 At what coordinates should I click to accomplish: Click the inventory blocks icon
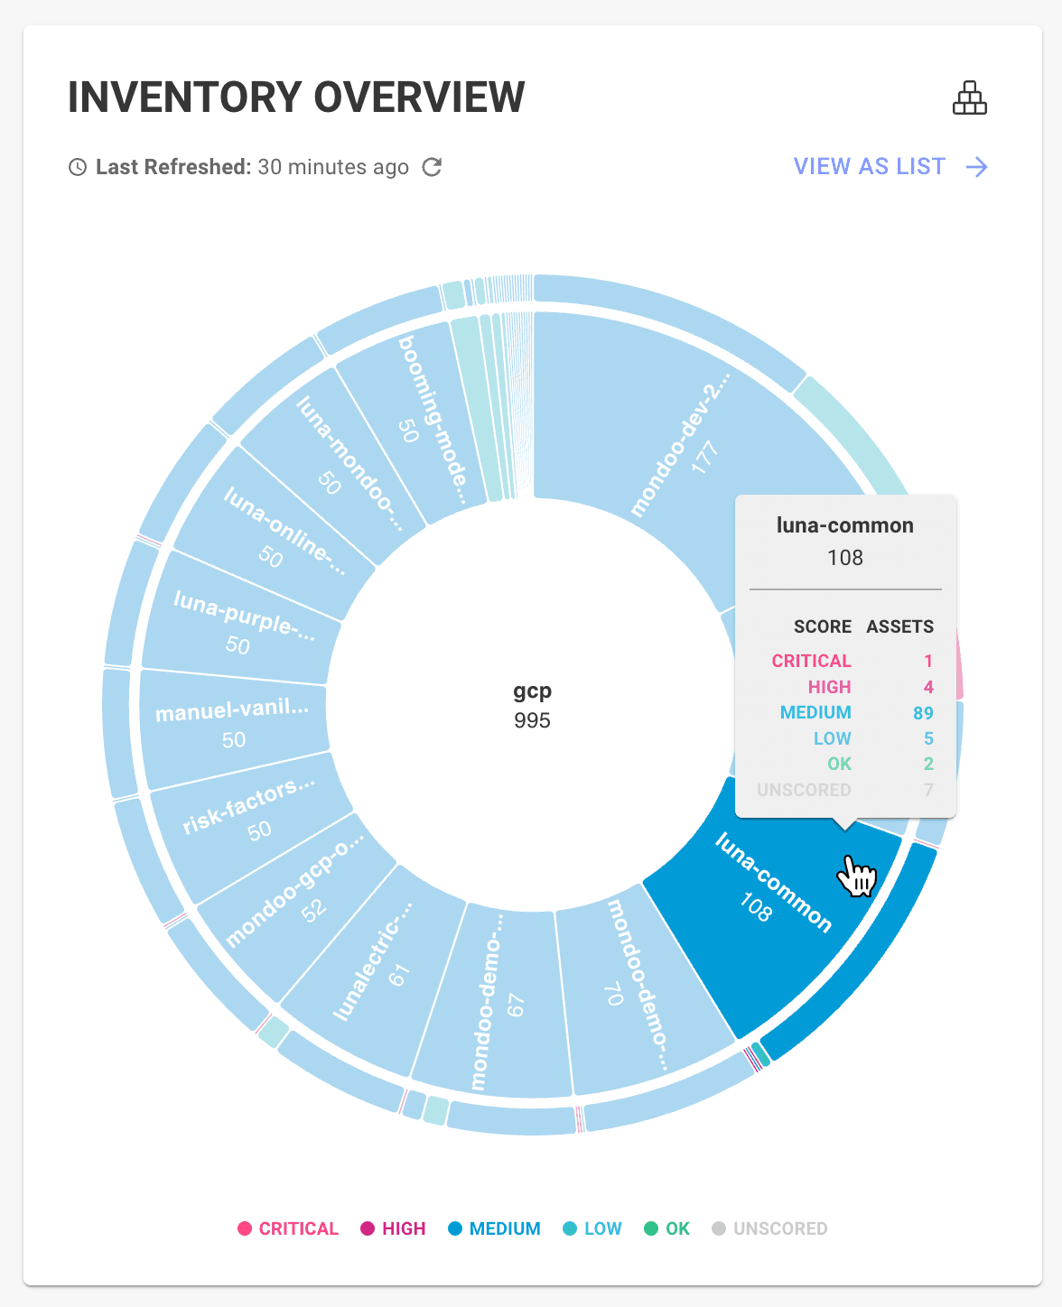coord(970,97)
